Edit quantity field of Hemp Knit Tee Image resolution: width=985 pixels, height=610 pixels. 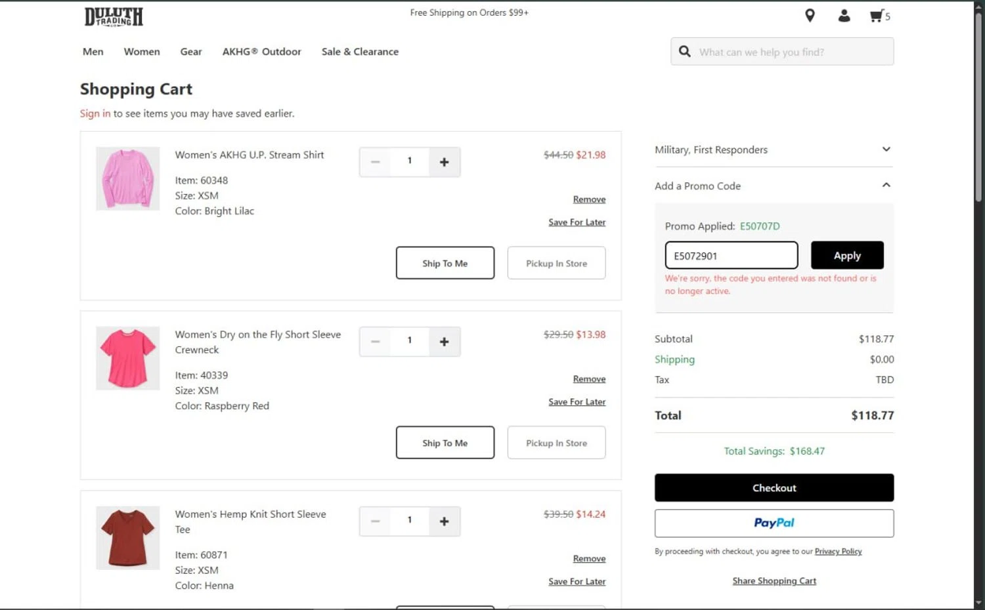point(410,521)
